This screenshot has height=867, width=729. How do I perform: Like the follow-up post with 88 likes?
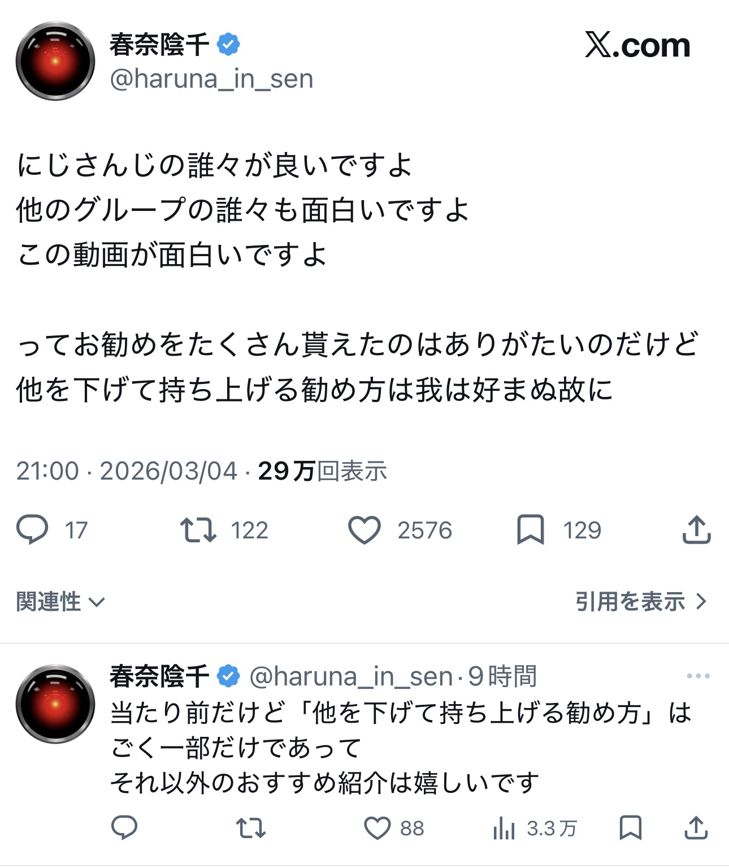[x=377, y=828]
